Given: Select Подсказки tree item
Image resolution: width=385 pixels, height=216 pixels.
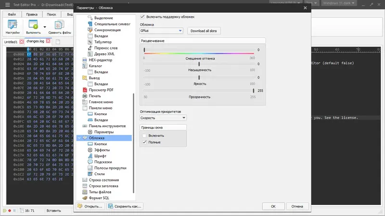Looking at the screenshot, I should (x=103, y=162).
